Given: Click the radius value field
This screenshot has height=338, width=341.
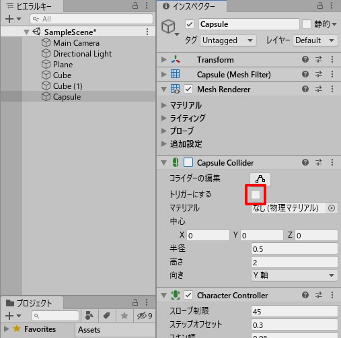Looking at the screenshot, I should (295, 249).
